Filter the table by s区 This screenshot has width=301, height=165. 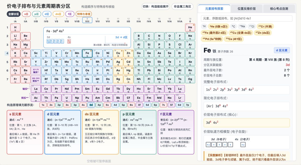click(x=26, y=14)
